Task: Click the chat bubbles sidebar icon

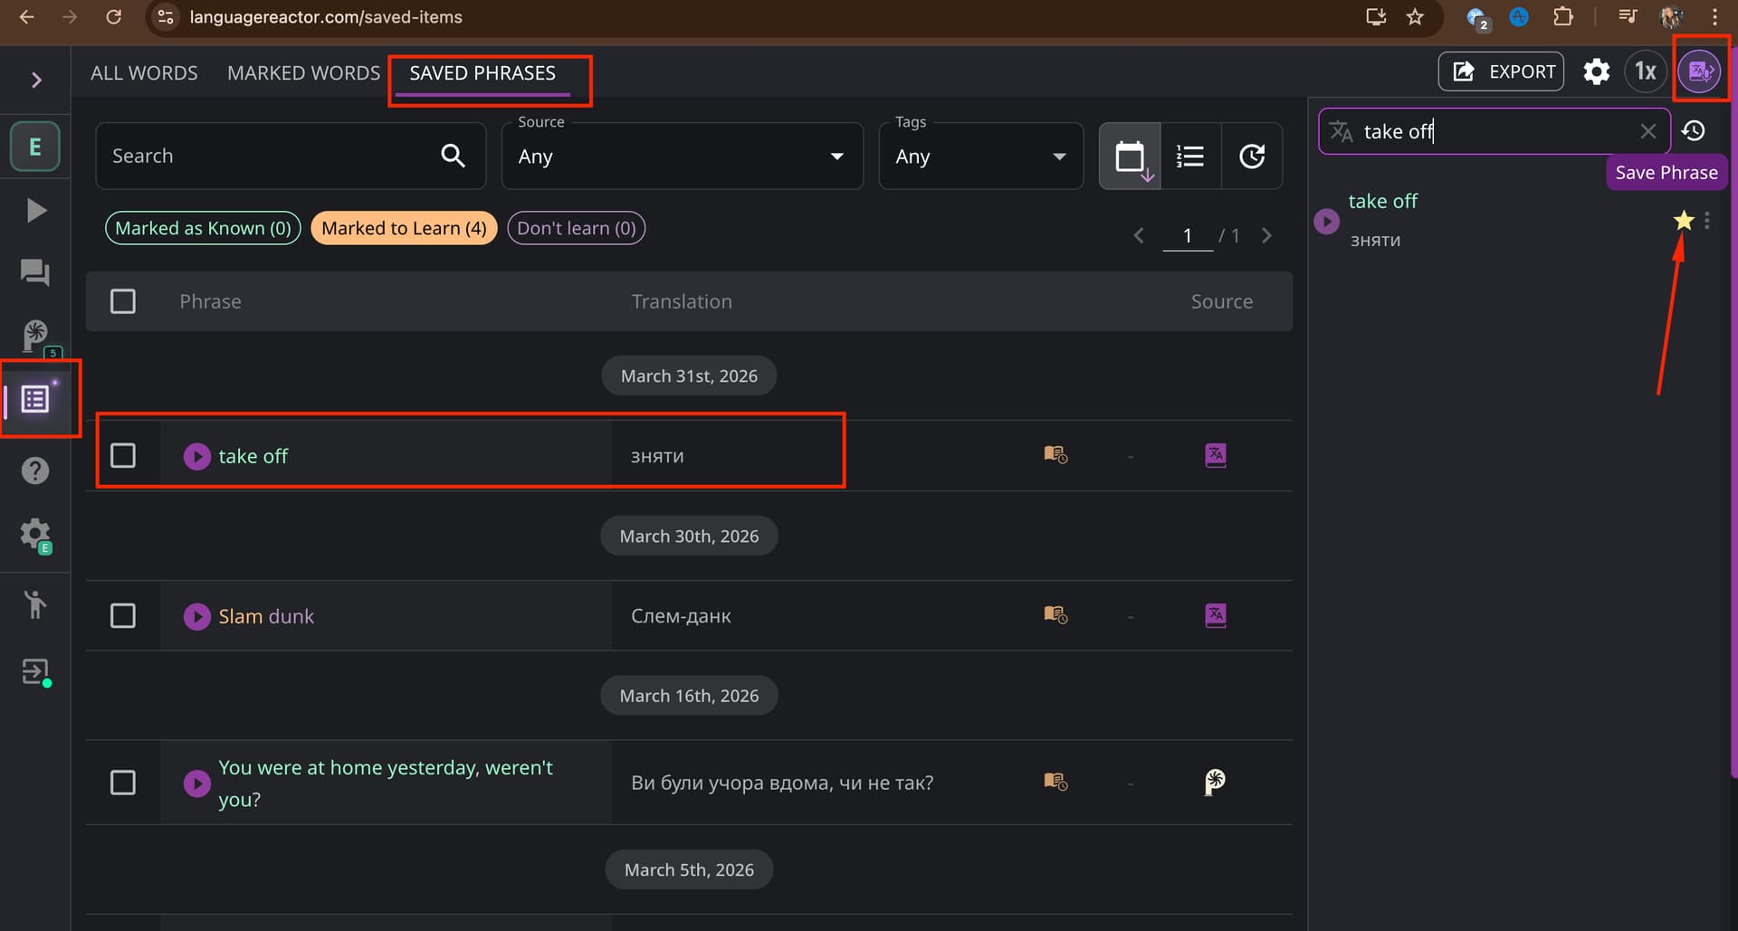Action: 35,272
